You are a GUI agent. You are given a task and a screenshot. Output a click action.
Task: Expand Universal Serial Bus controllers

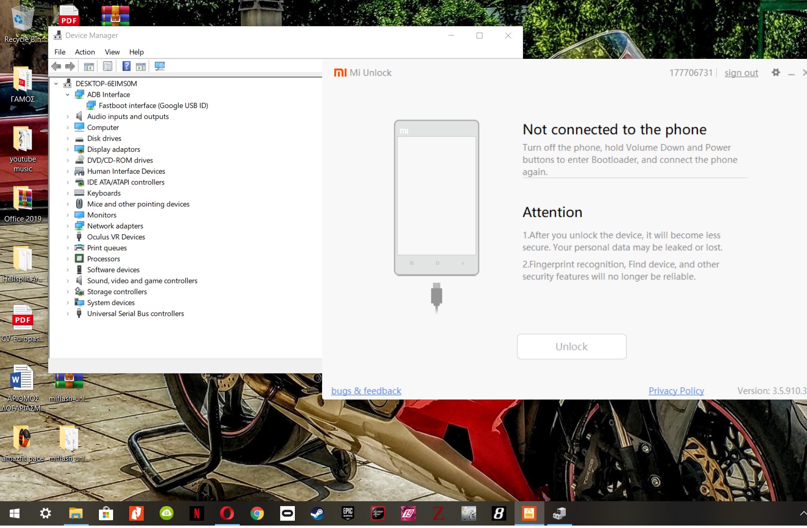point(68,314)
